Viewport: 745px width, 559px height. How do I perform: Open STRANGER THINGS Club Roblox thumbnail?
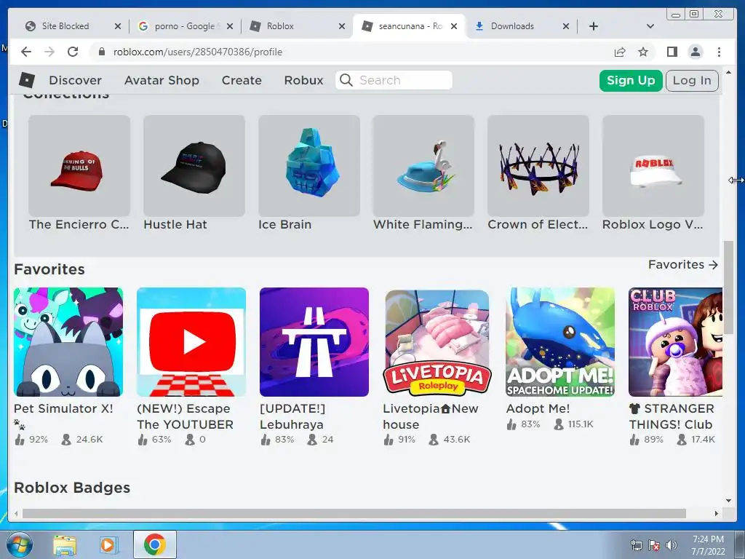click(675, 342)
